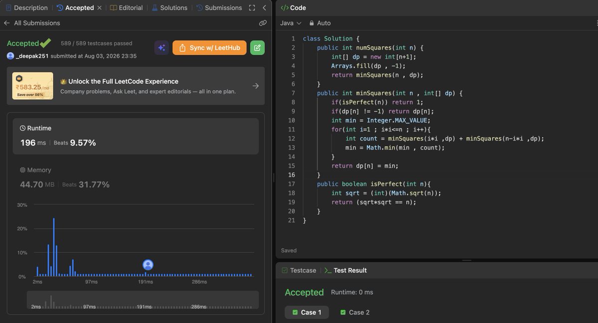Click 'int min = Integer.MAX_VALUE;' line
This screenshot has width=598, height=323.
[x=380, y=120]
